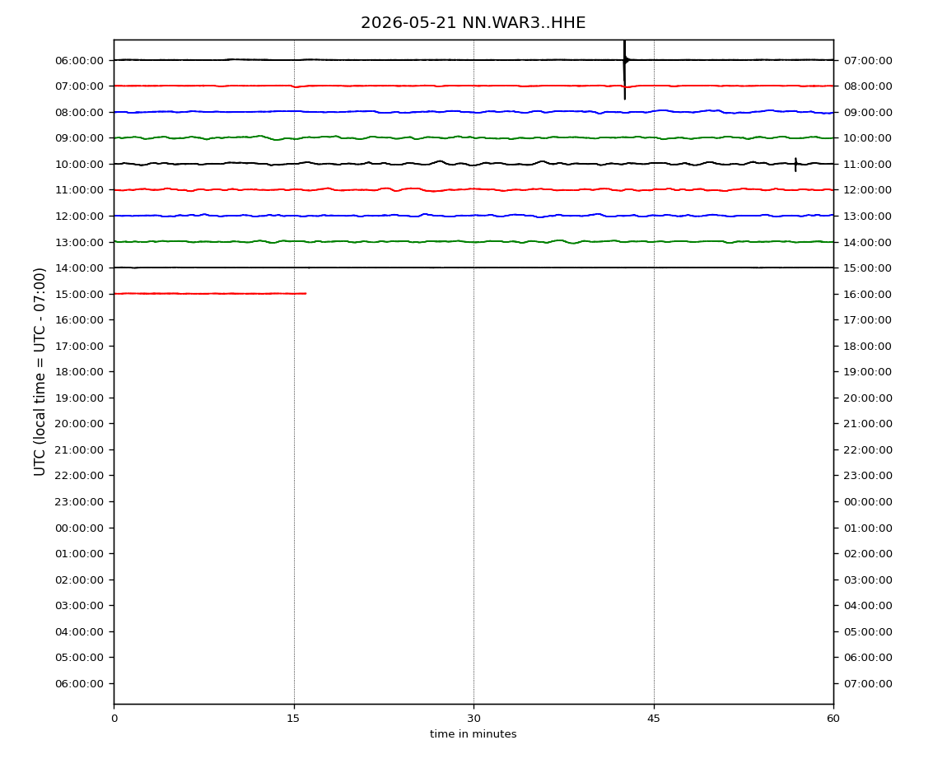The width and height of the screenshot is (947, 782).
Task: Click the left-side 12:00:00 label
Action: [79, 216]
